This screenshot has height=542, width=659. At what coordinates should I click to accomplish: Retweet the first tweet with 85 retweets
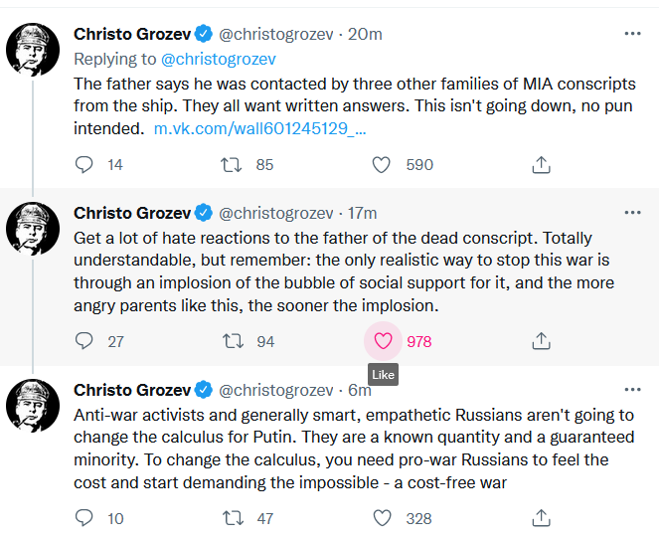pyautogui.click(x=232, y=165)
